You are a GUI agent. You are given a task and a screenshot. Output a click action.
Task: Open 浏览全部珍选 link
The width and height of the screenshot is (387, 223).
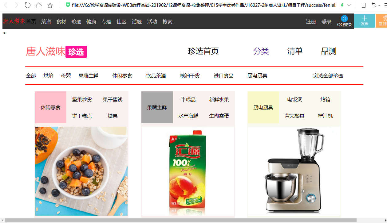pos(328,75)
